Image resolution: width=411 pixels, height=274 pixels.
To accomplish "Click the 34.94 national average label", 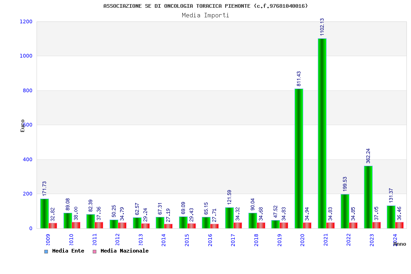I will tap(307, 214).
